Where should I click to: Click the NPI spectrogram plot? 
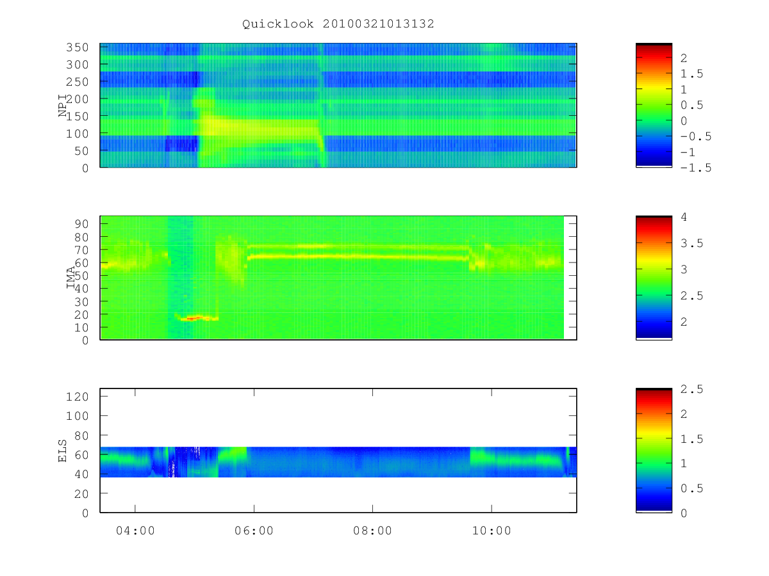coord(338,106)
